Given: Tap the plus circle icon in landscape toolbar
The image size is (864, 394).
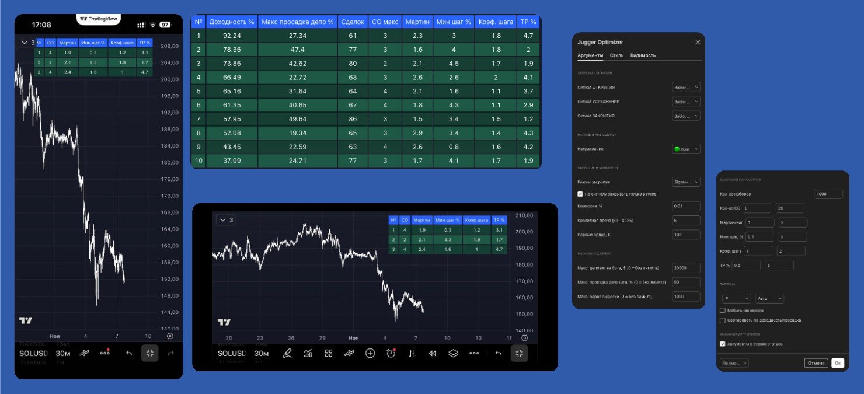Looking at the screenshot, I should (370, 353).
